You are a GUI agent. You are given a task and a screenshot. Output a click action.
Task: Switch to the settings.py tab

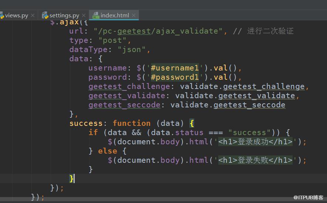coord(64,16)
